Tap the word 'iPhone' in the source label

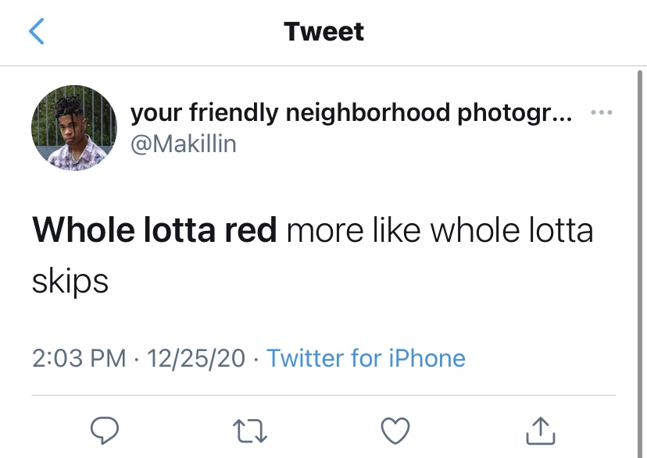pyautogui.click(x=427, y=357)
